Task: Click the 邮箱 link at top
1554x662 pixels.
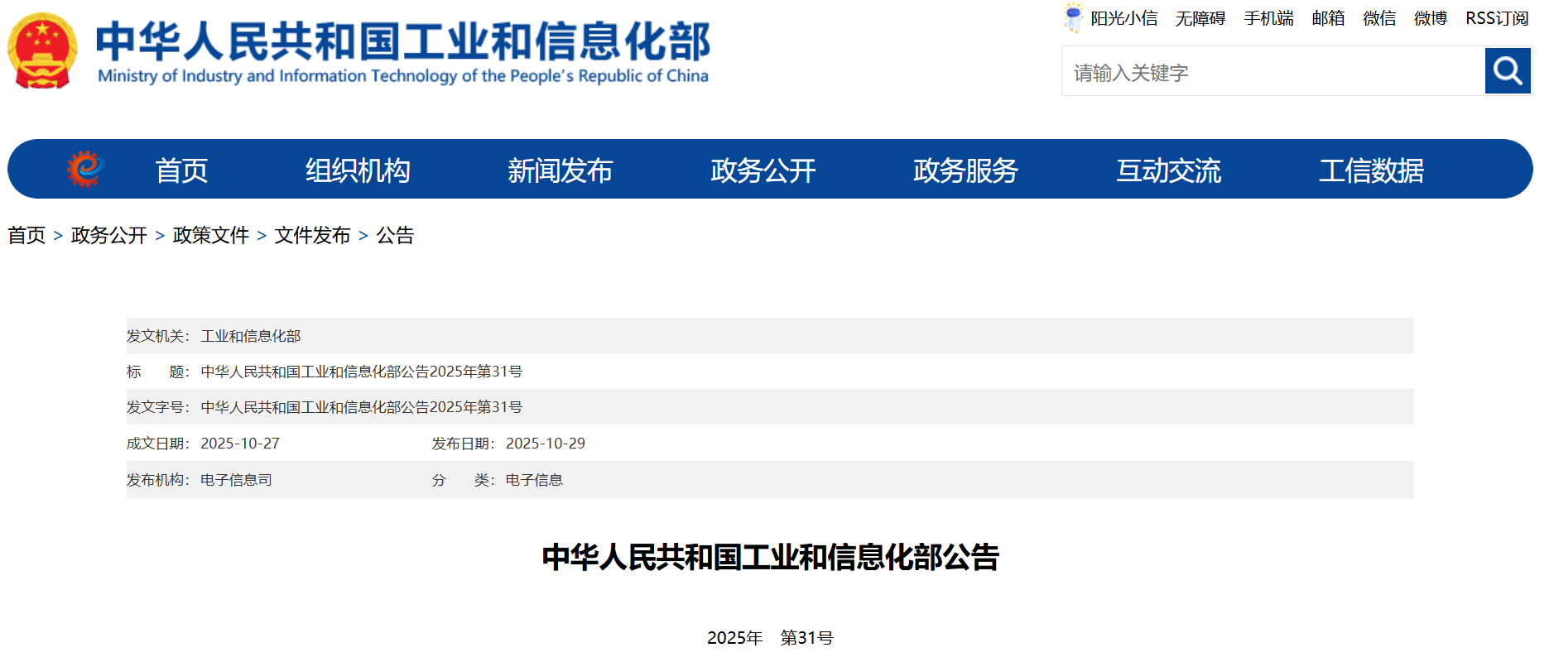Action: coord(1328,18)
